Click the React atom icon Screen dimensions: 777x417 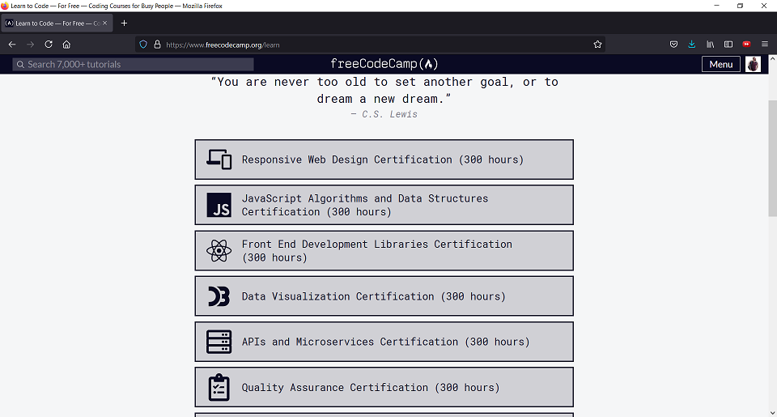click(x=219, y=251)
